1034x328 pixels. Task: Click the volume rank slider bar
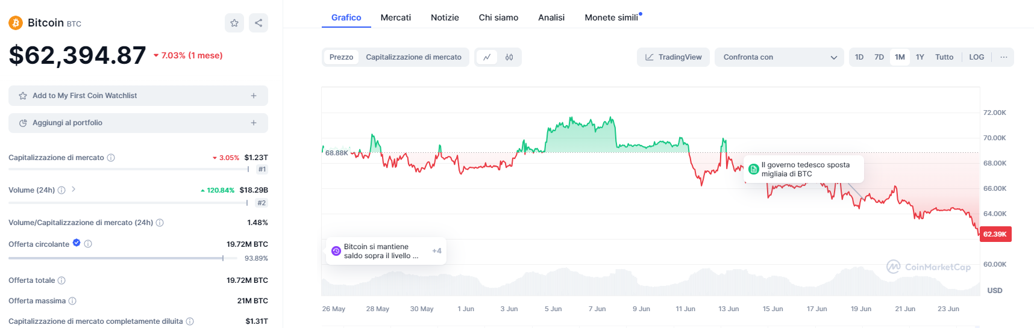pyautogui.click(x=128, y=203)
